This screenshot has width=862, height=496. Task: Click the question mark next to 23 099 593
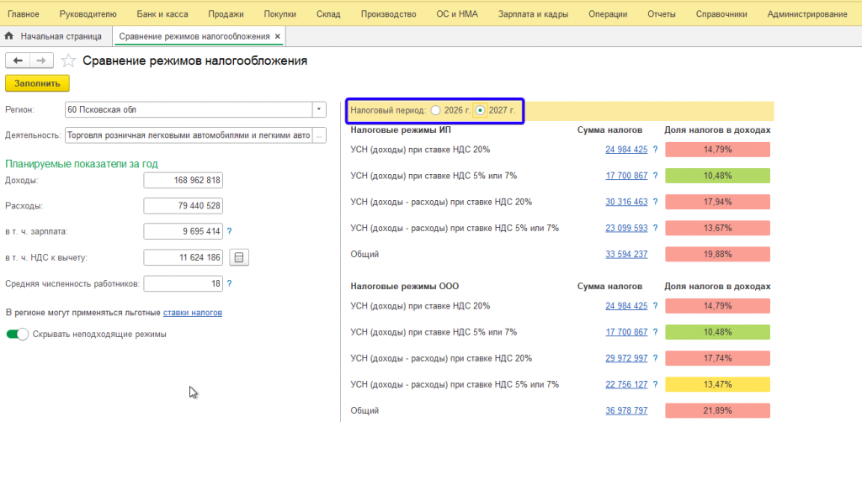(655, 228)
